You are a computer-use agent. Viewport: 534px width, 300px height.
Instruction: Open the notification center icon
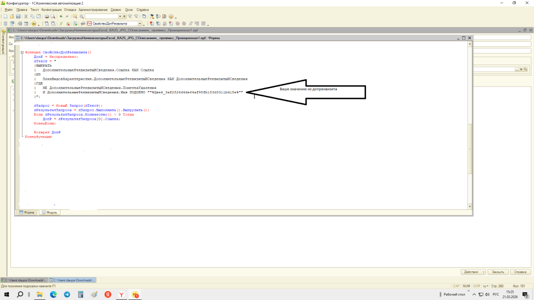tap(526, 295)
